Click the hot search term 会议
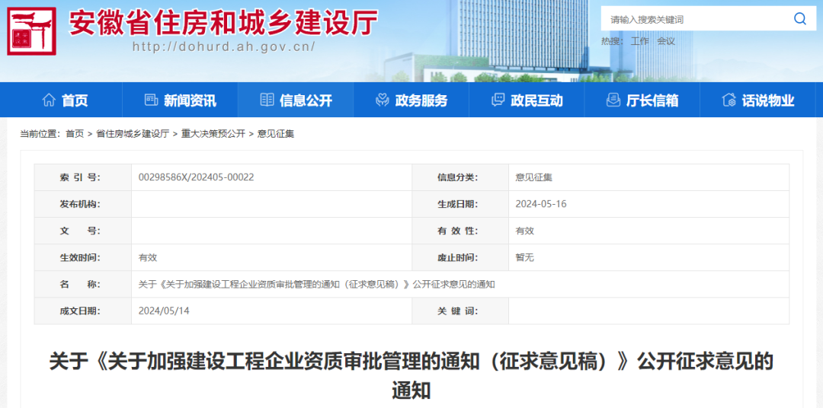This screenshot has height=408, width=823. pos(666,41)
